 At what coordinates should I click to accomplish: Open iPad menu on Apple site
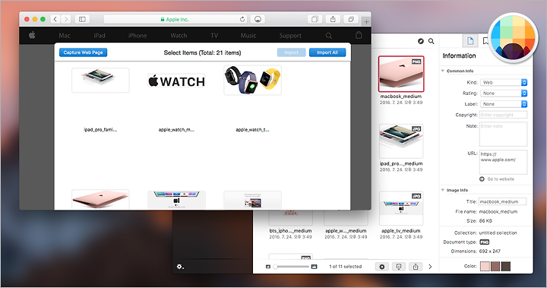pos(100,36)
